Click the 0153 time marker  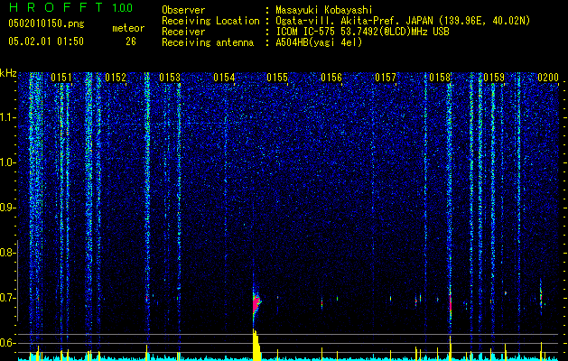pos(170,78)
